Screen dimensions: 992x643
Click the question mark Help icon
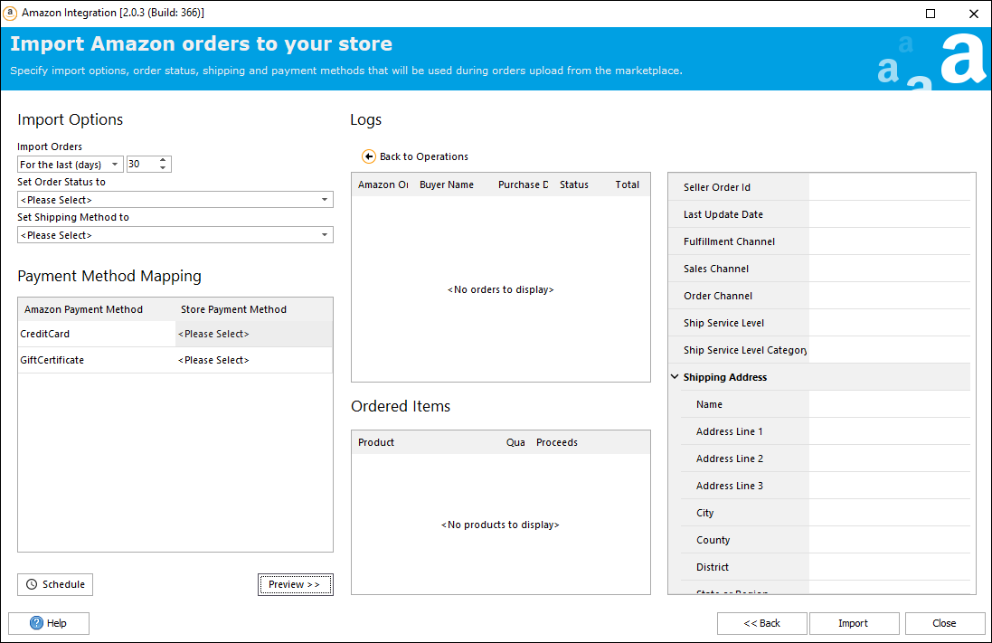[x=37, y=623]
